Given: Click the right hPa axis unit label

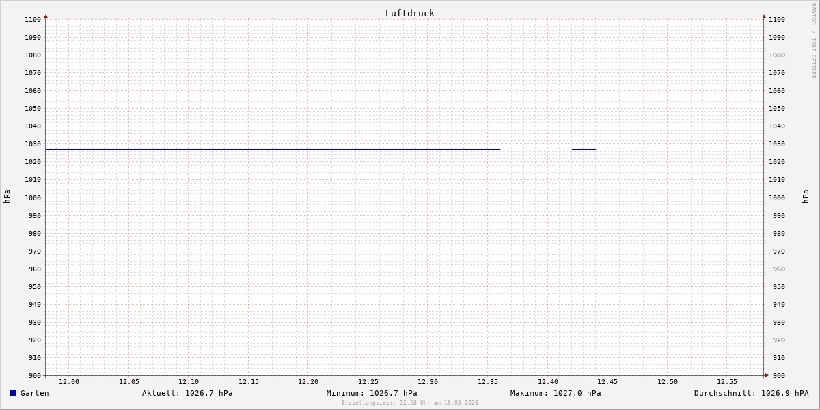Looking at the screenshot, I should click(x=806, y=197).
